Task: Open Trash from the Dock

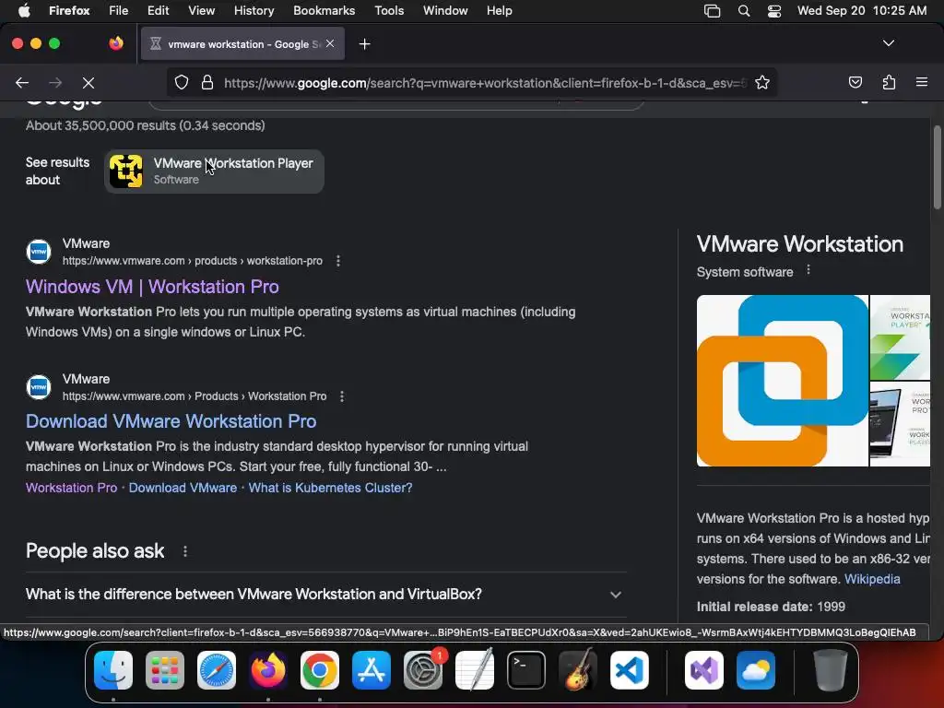Action: (831, 670)
